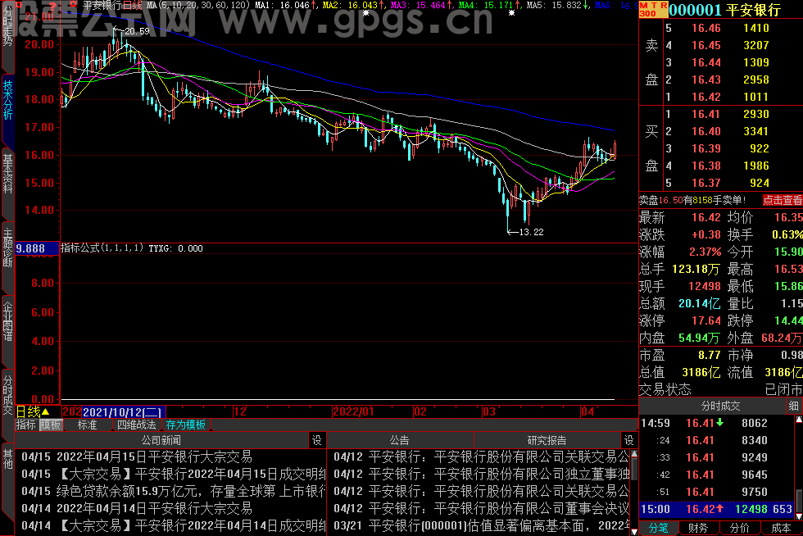This screenshot has height=536, width=803.
Task: Click the 市盈 value 8.77
Action: click(709, 355)
